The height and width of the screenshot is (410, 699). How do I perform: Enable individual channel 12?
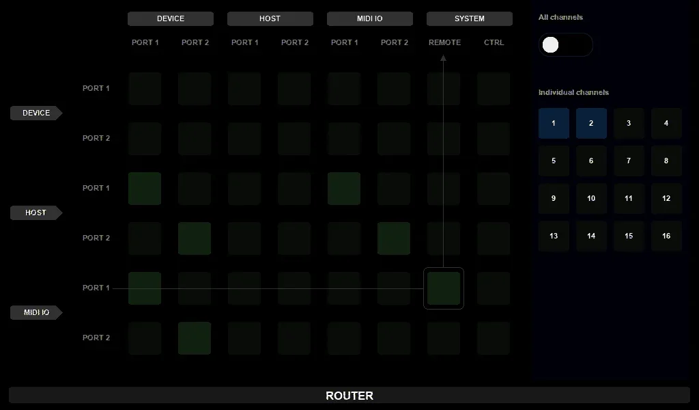click(666, 198)
